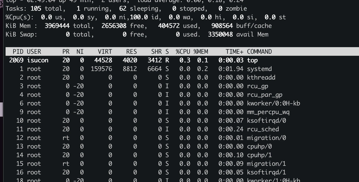Click the PID column header
This screenshot has height=182, width=359.
click(x=18, y=52)
